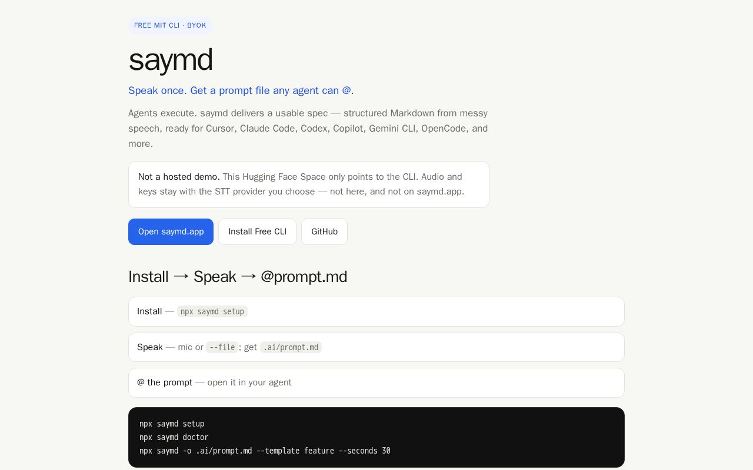
Task: Click the 'Not a hosted demo.' notice text
Action: (179, 177)
